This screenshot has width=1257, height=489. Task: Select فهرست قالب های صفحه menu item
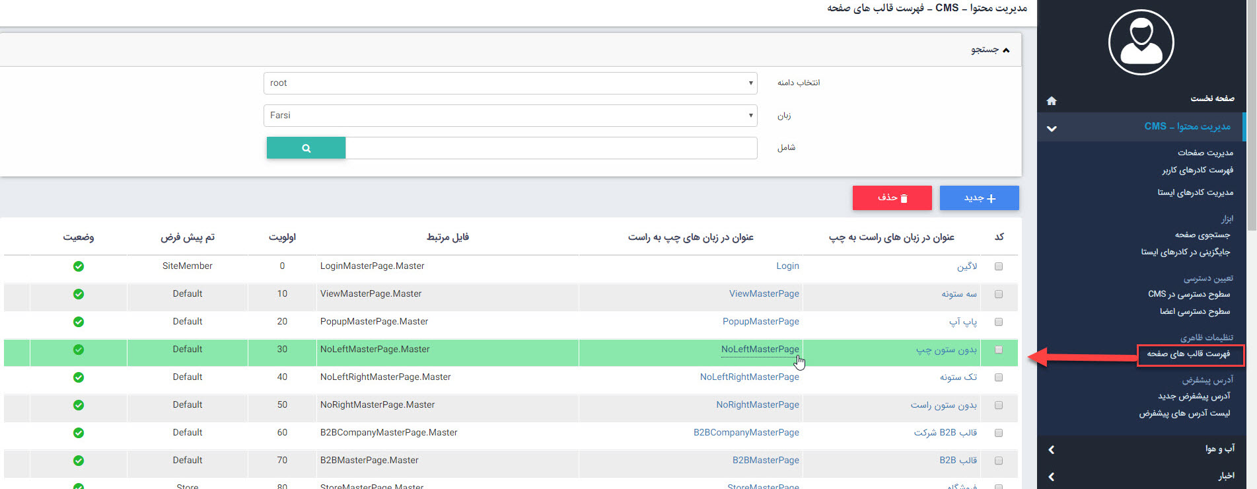coord(1189,354)
